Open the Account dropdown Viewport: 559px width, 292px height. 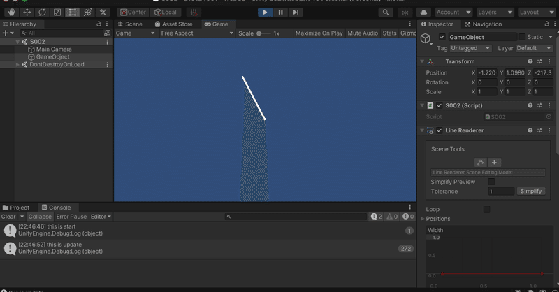coord(453,13)
